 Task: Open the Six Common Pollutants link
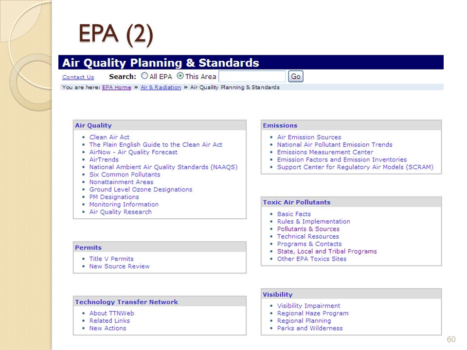tap(125, 175)
